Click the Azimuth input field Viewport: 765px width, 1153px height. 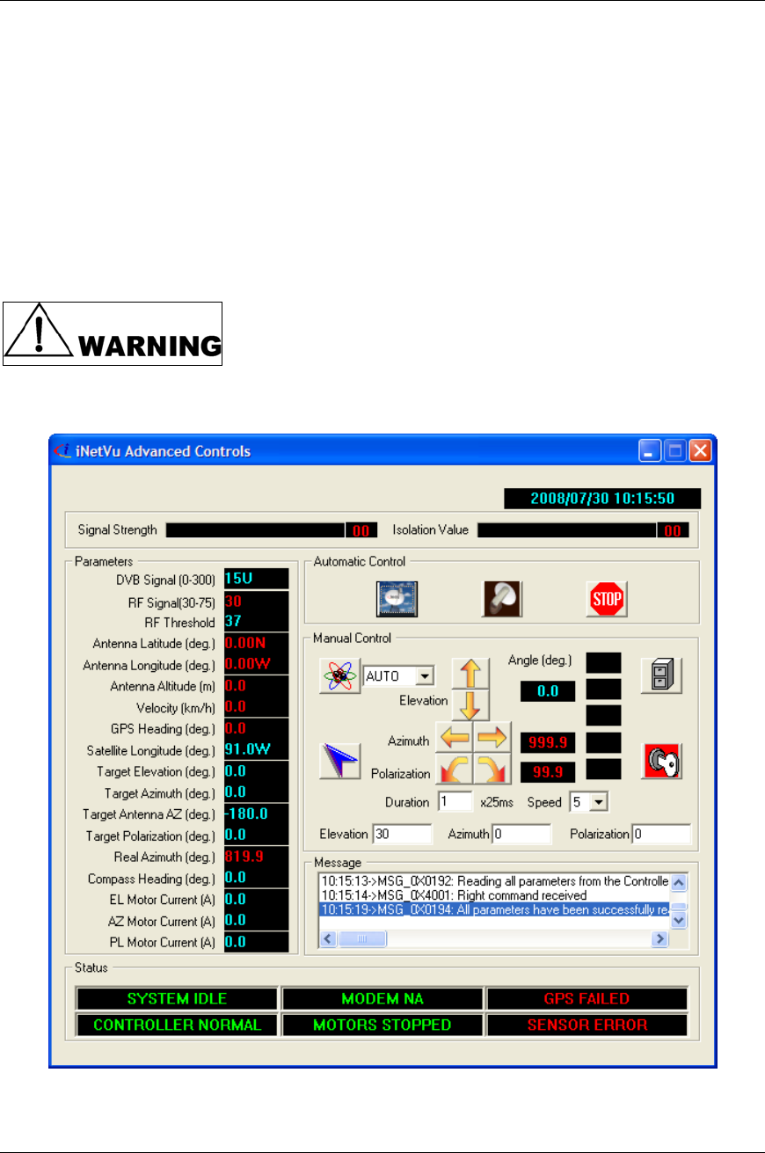(521, 834)
